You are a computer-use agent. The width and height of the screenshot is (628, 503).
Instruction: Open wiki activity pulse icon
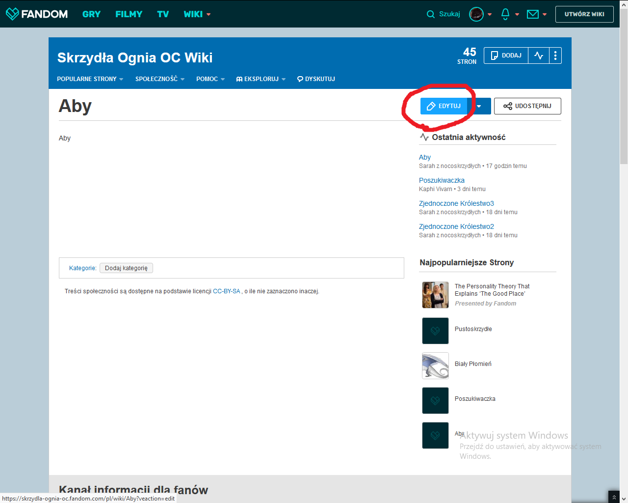click(539, 56)
